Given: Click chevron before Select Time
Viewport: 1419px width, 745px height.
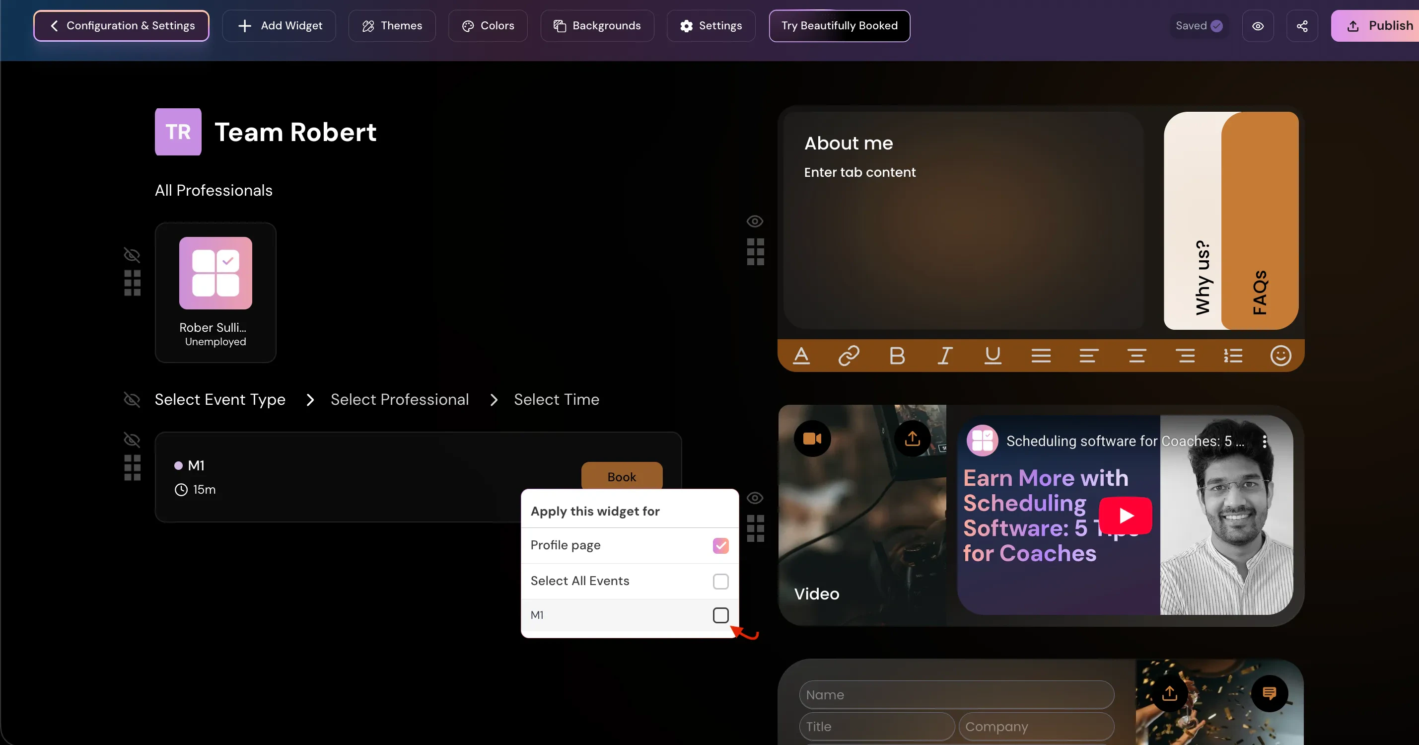Looking at the screenshot, I should [494, 400].
